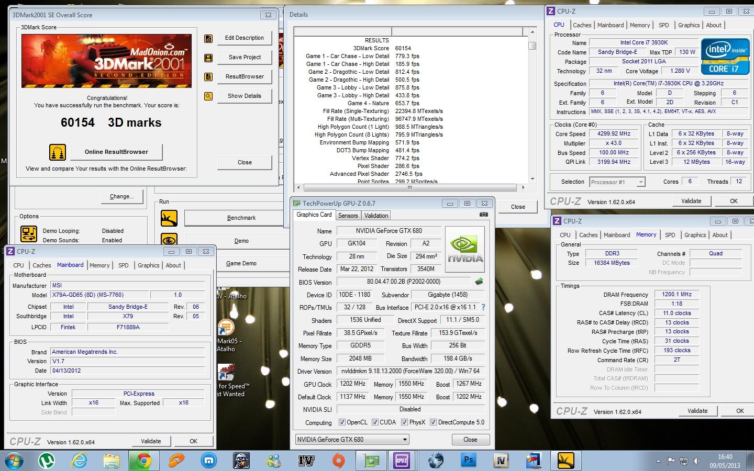Click the Close button in 3DMark score dialog

coord(245,163)
